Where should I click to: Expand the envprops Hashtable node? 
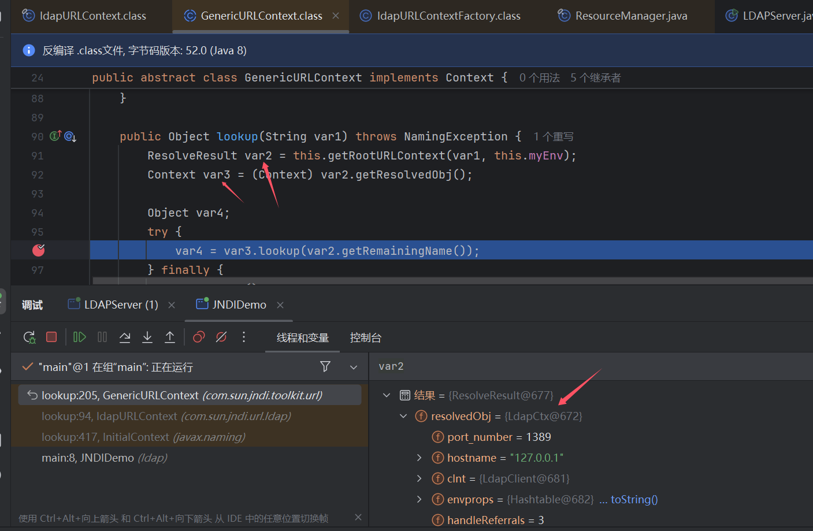click(420, 499)
